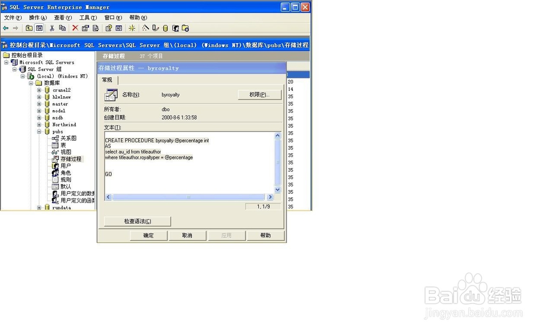553x332 pixels.
Task: Expand the cranel2 database
Action: point(39,90)
